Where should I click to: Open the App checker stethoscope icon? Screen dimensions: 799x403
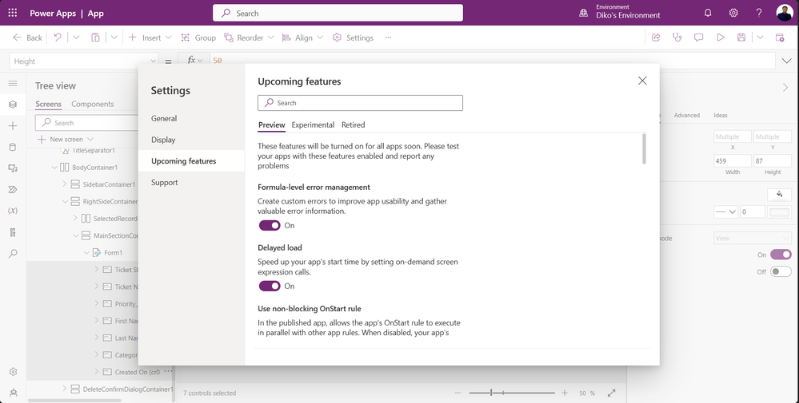click(677, 37)
